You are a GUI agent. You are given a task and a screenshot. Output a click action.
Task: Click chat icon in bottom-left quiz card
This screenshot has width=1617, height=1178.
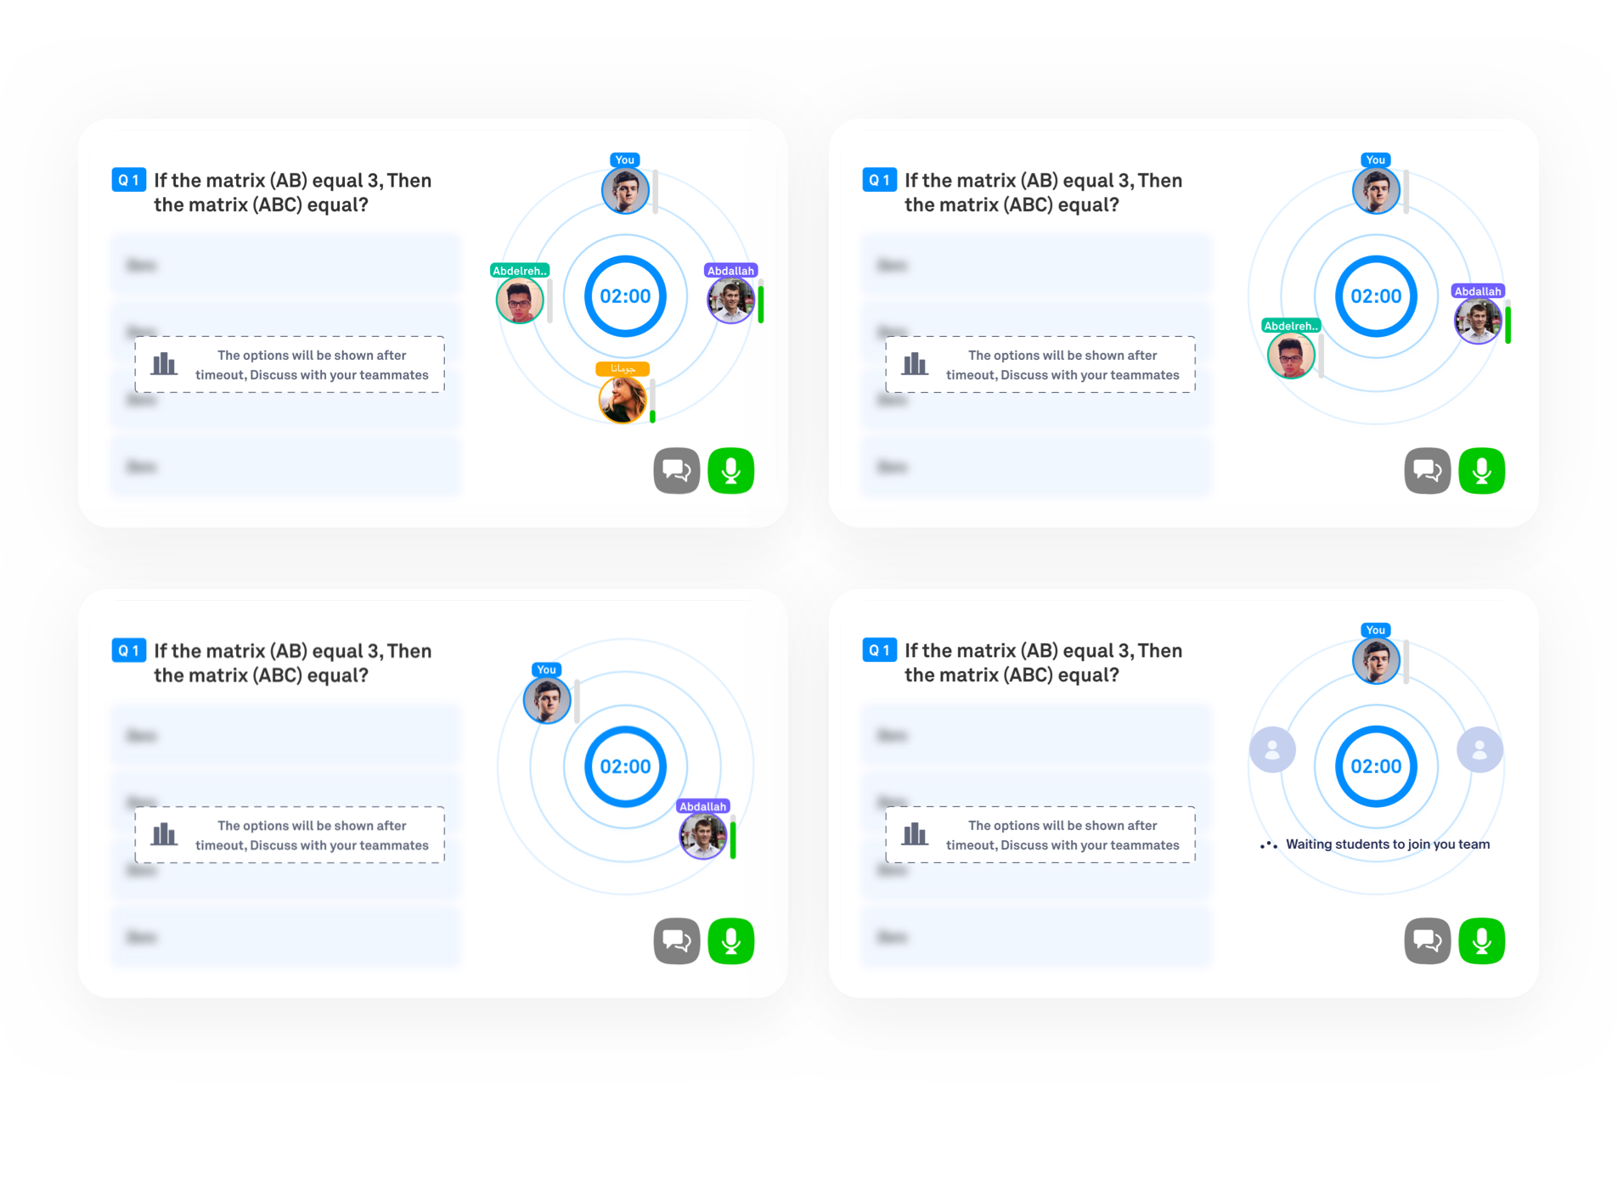click(677, 941)
